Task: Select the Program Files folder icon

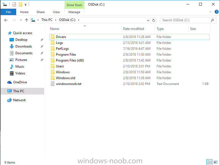Action: point(53,55)
